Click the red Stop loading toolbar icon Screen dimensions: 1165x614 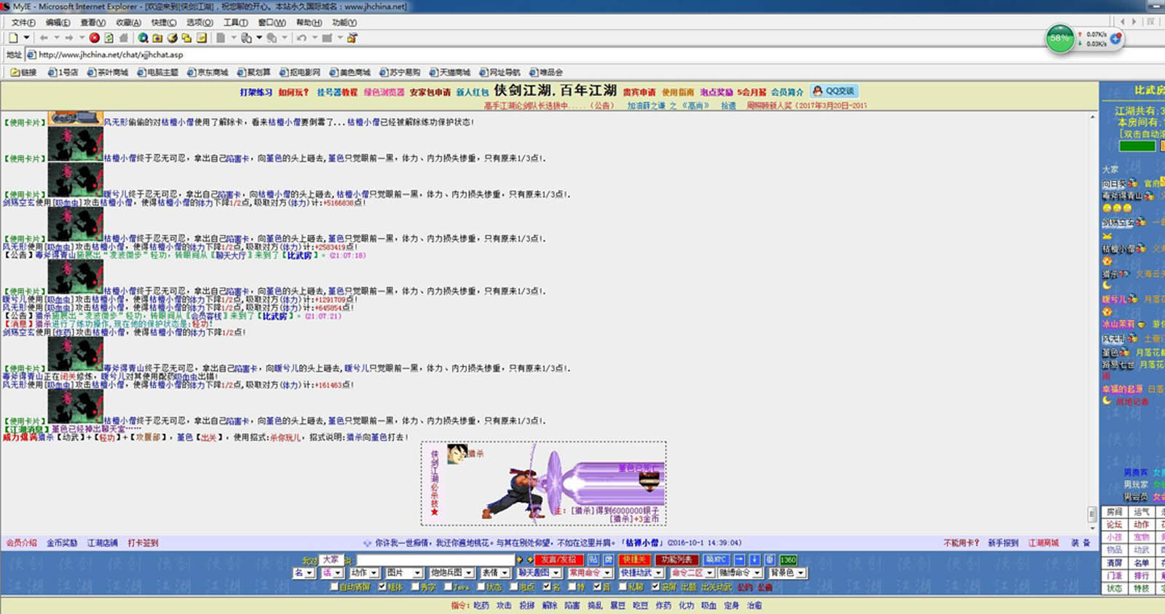[95, 38]
